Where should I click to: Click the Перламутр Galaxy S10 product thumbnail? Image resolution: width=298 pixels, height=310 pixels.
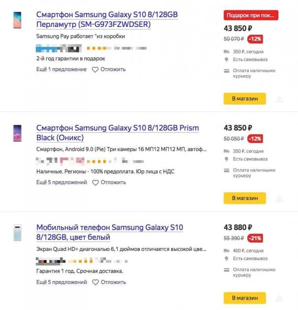17,20
